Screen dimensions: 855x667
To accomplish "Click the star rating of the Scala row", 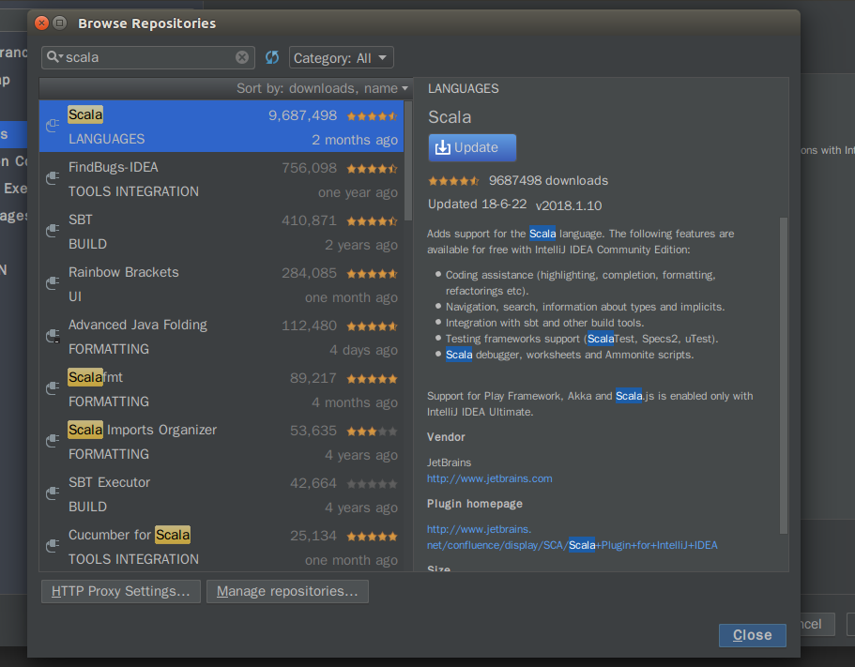I will (372, 116).
